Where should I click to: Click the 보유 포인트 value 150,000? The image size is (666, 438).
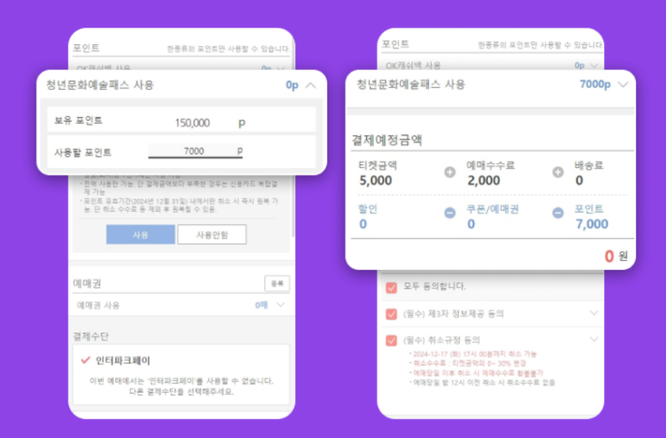pyautogui.click(x=193, y=123)
